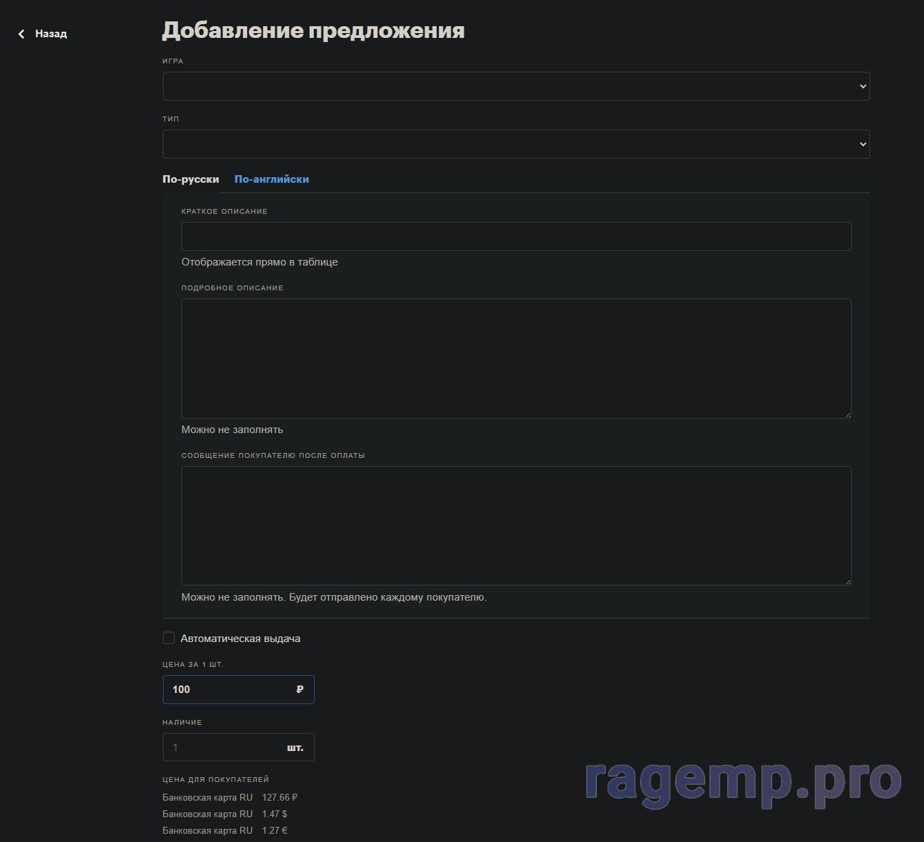Click the Добавление предложения heading
Image resolution: width=924 pixels, height=842 pixels.
pyautogui.click(x=313, y=31)
